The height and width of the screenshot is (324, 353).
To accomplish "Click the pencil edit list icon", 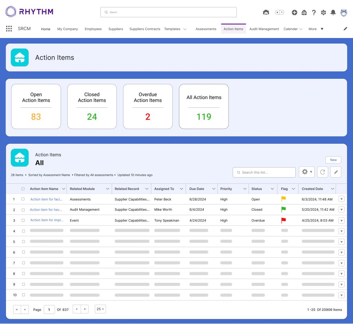I will click(336, 172).
